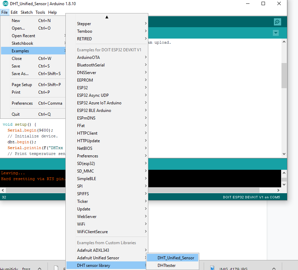Image resolution: width=298 pixels, height=270 pixels.
Task: Click the Arduino logo in title bar
Action: [6, 4]
